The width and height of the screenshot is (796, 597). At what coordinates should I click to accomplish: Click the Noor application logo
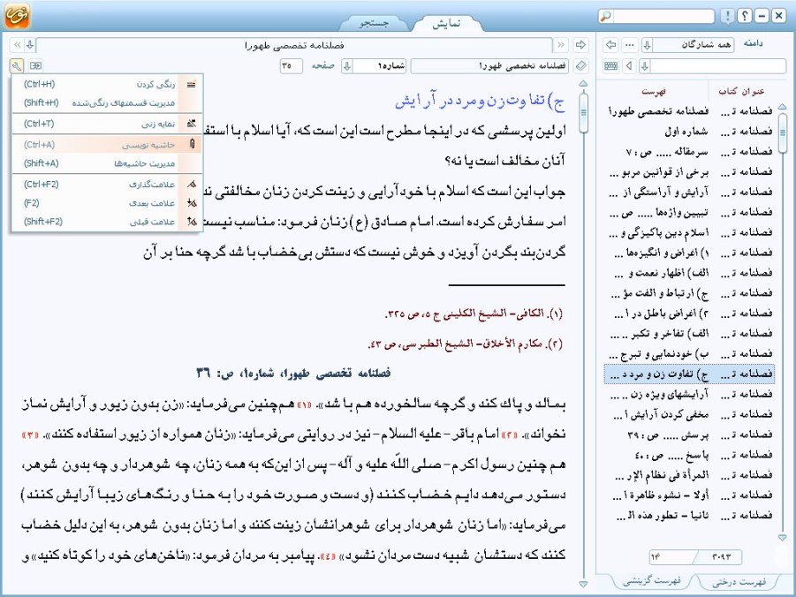tap(17, 15)
